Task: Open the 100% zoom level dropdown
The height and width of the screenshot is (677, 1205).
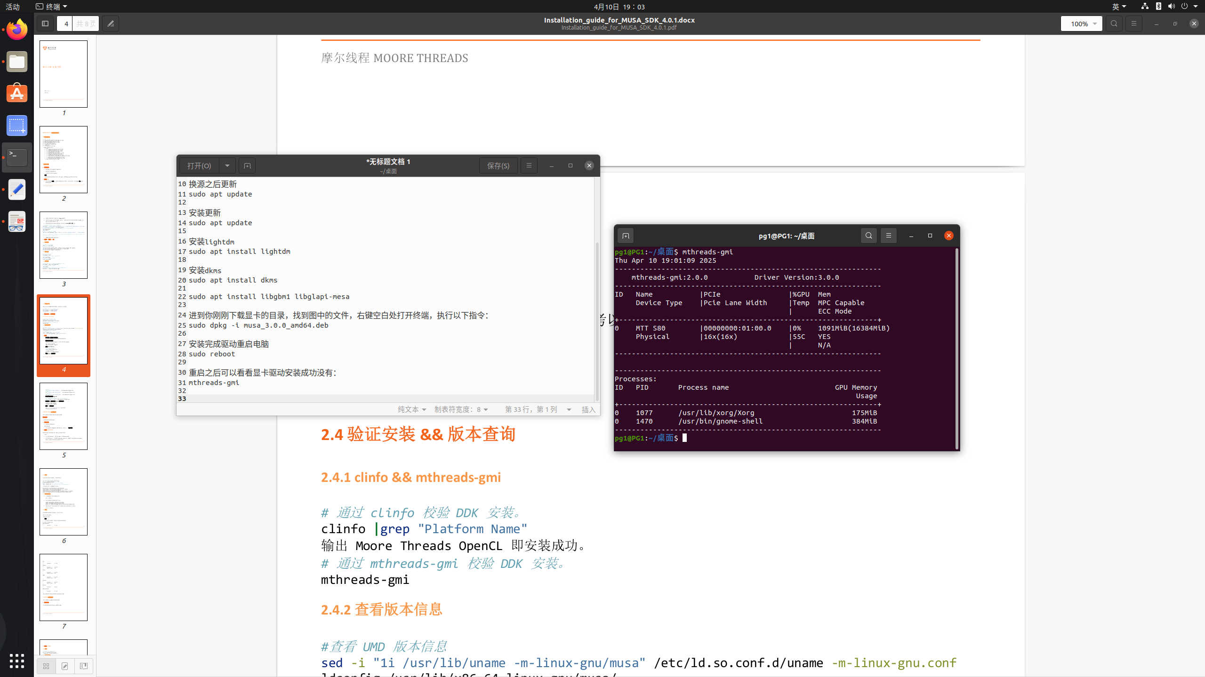Action: point(1081,24)
